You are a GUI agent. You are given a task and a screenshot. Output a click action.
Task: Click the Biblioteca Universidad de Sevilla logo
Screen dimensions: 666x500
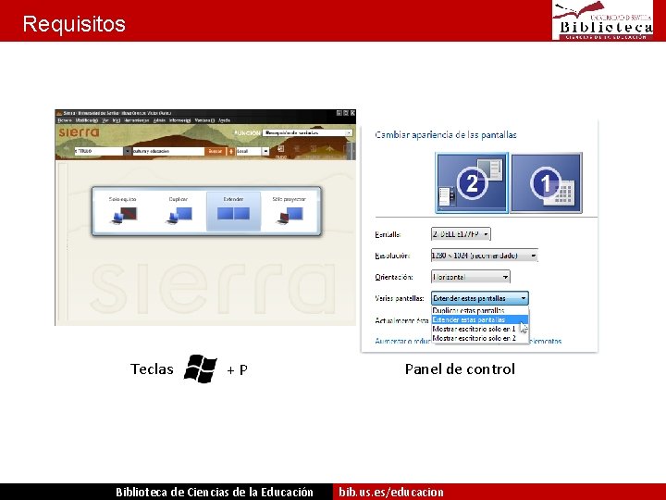pyautogui.click(x=602, y=20)
